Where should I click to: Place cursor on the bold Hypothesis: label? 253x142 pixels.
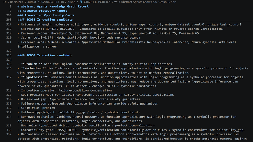(34, 77)
